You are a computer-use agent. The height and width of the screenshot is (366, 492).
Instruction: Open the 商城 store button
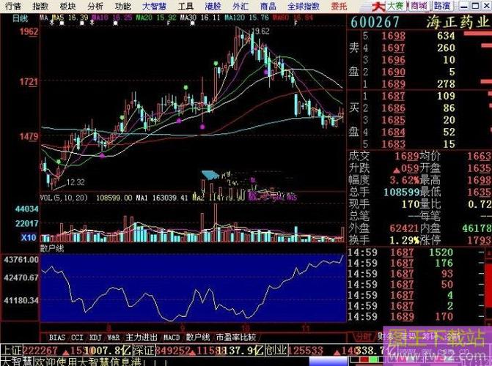[419, 6]
